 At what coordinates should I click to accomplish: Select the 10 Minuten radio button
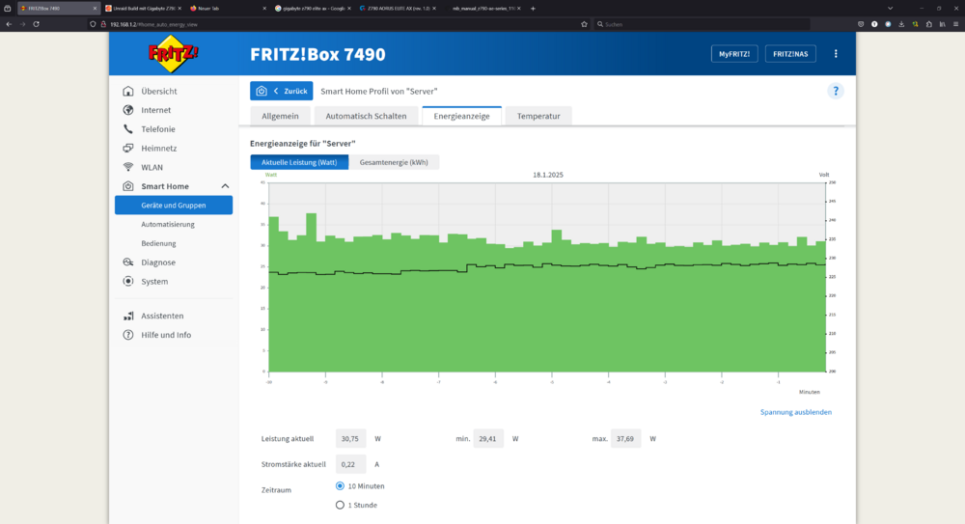[340, 485]
